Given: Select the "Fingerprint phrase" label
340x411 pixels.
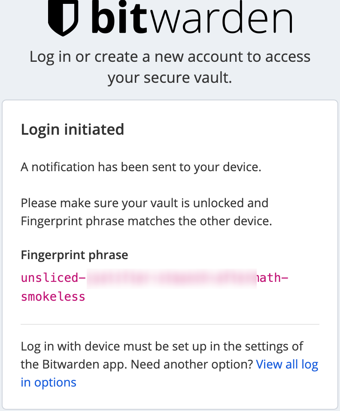Looking at the screenshot, I should (74, 255).
